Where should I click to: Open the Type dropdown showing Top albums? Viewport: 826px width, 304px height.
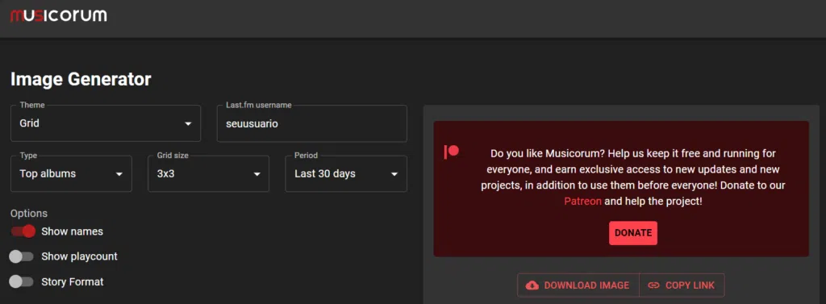(71, 173)
